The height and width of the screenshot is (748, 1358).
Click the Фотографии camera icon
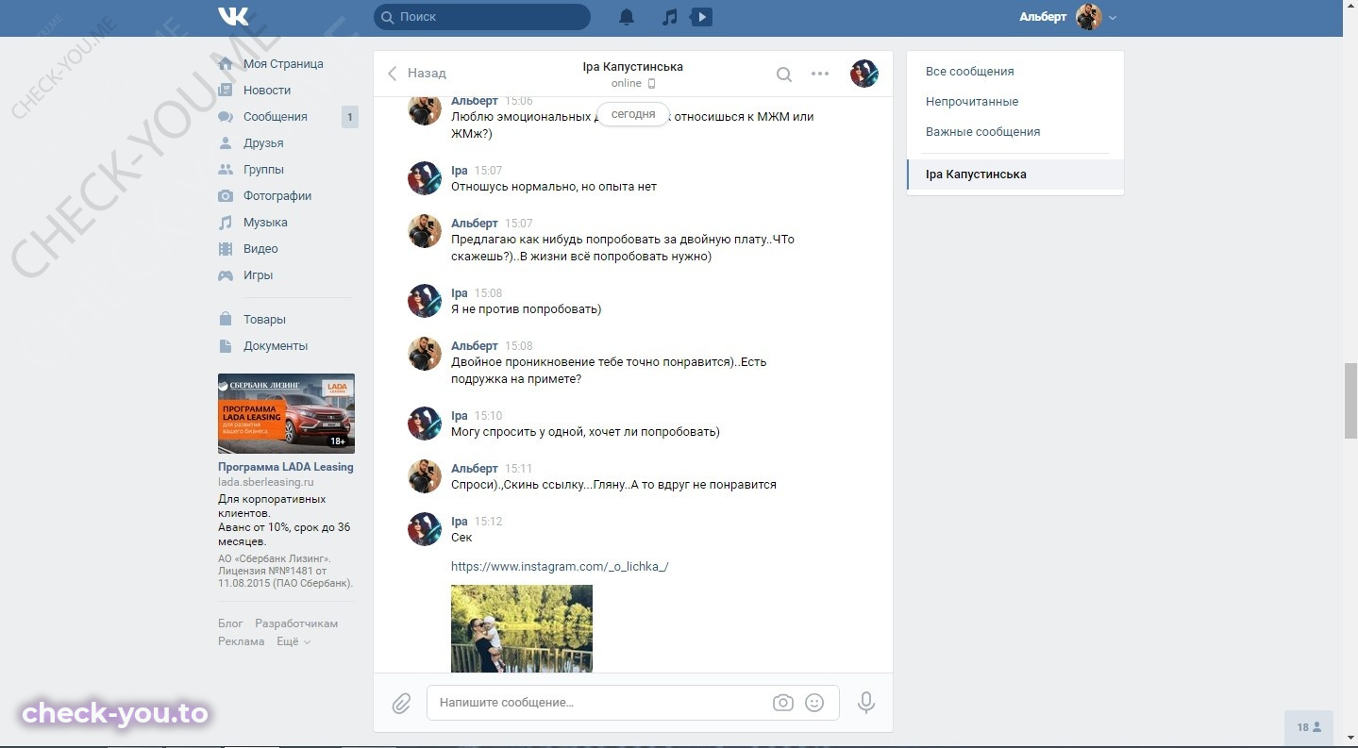[226, 196]
